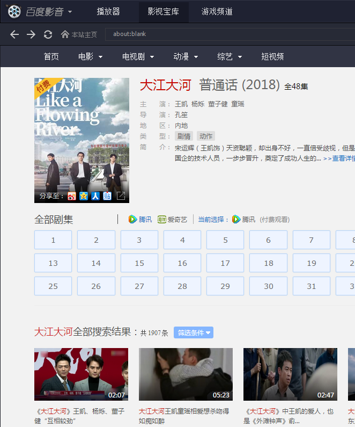This screenshot has height=427, width=355.
Task: Play episode 3
Action: pos(139,240)
